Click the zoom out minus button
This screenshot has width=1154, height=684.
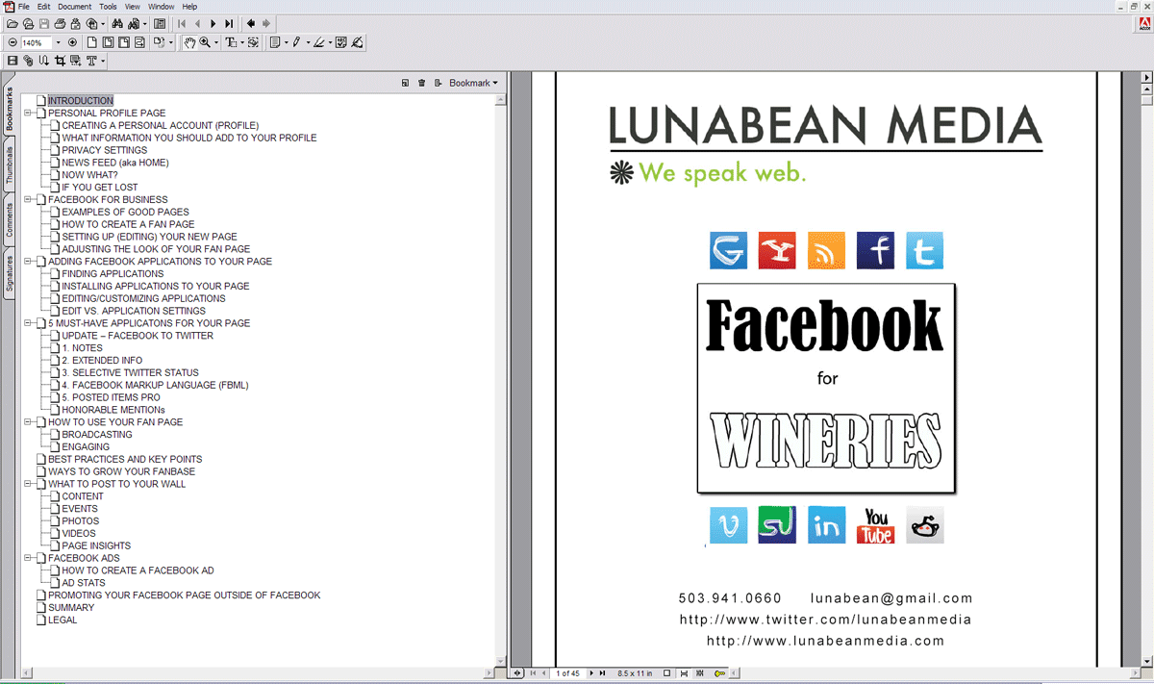pos(13,42)
